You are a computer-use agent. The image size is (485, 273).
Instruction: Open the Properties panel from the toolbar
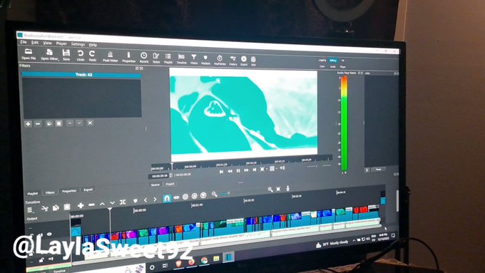128,57
